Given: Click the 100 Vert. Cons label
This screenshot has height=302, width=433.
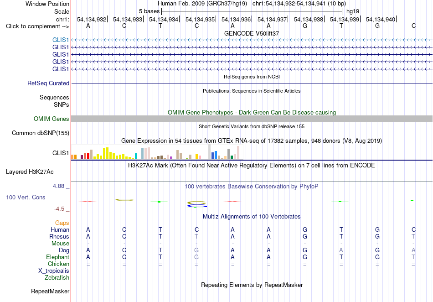Looking at the screenshot, I should [26, 197].
